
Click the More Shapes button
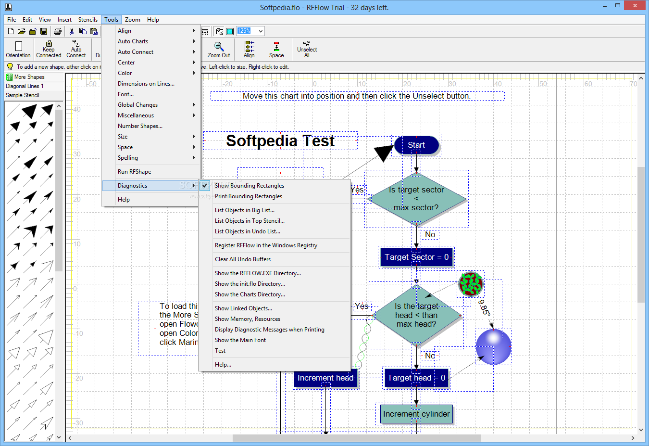tap(34, 77)
